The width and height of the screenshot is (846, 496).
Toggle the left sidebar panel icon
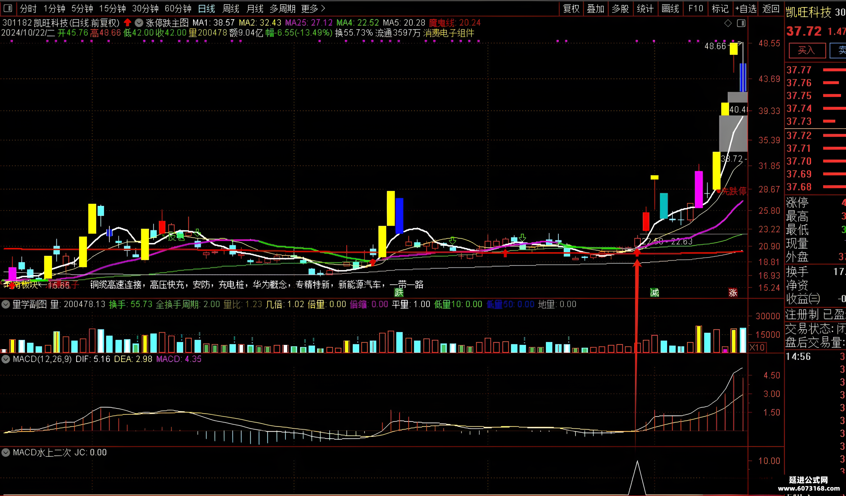click(x=8, y=8)
